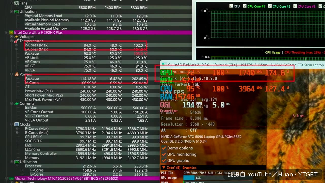
Task: Click the Voltages lightning icon under Intel Core
Action: 17,37
